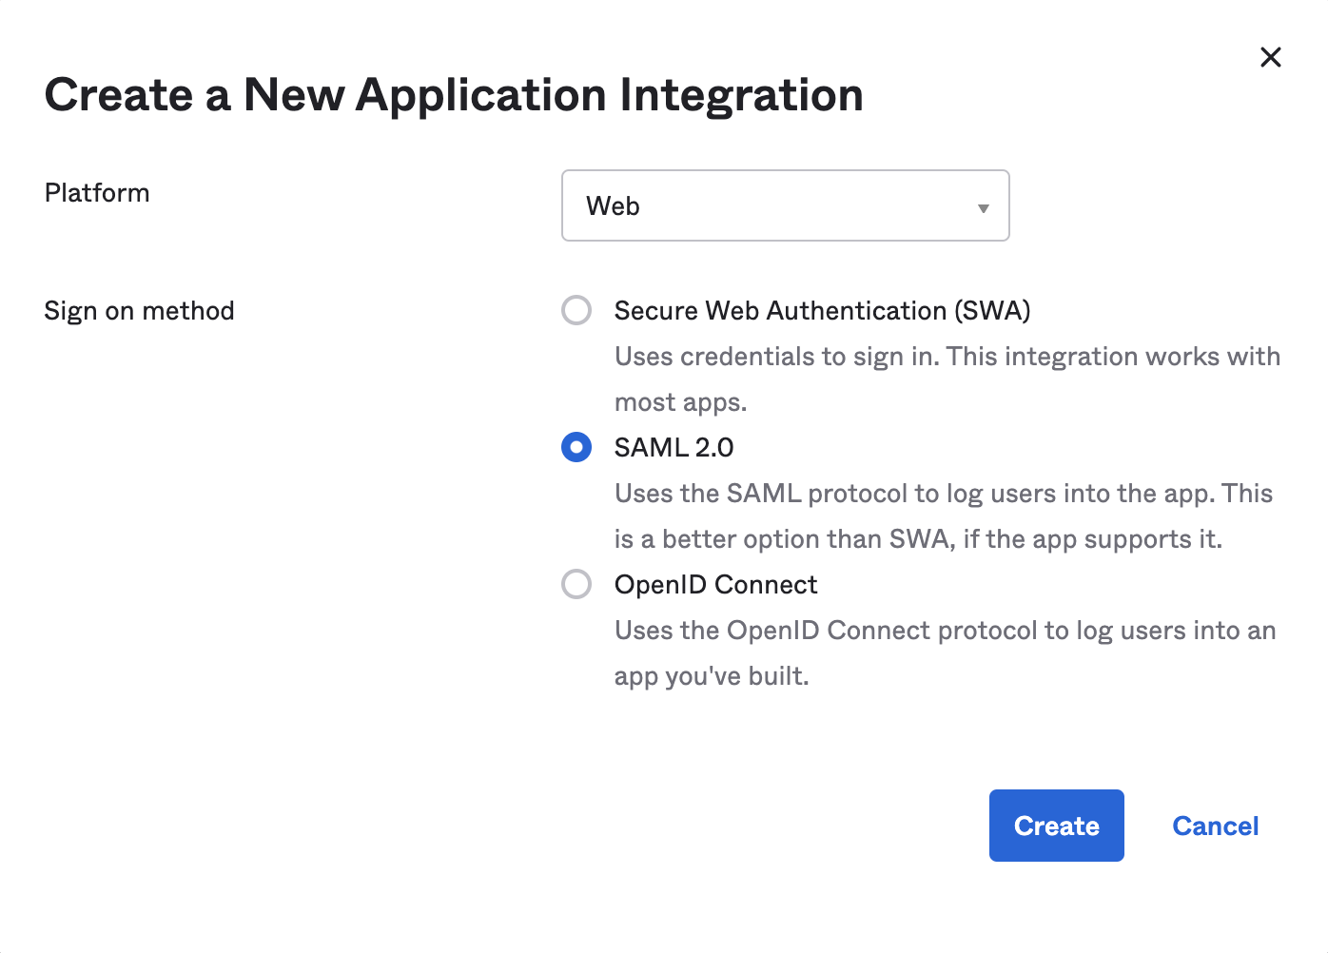
Task: Select the Secure Web Authentication (SWA) radio button
Action: pyautogui.click(x=576, y=310)
